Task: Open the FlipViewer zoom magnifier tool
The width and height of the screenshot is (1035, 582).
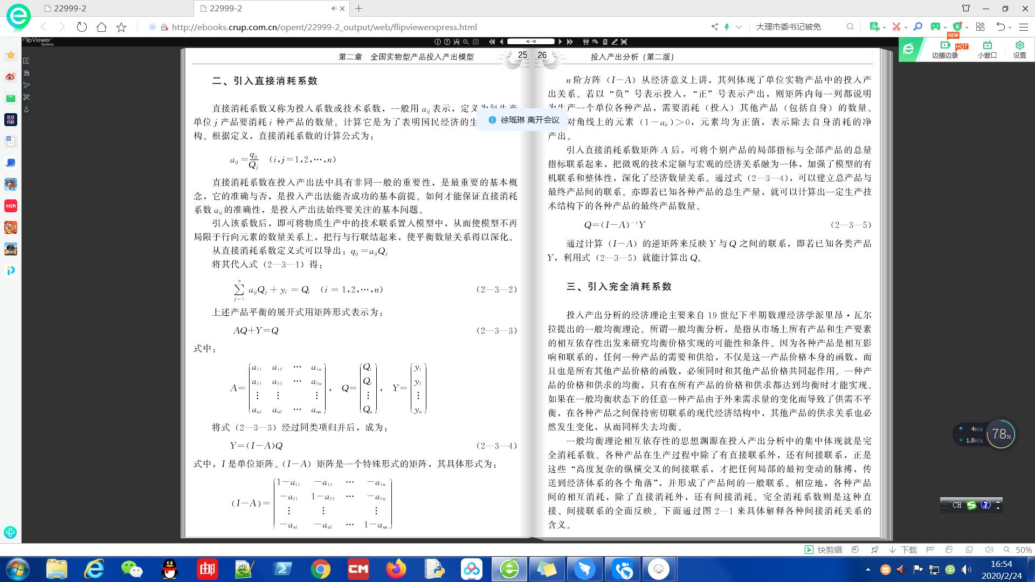Action: point(466,41)
